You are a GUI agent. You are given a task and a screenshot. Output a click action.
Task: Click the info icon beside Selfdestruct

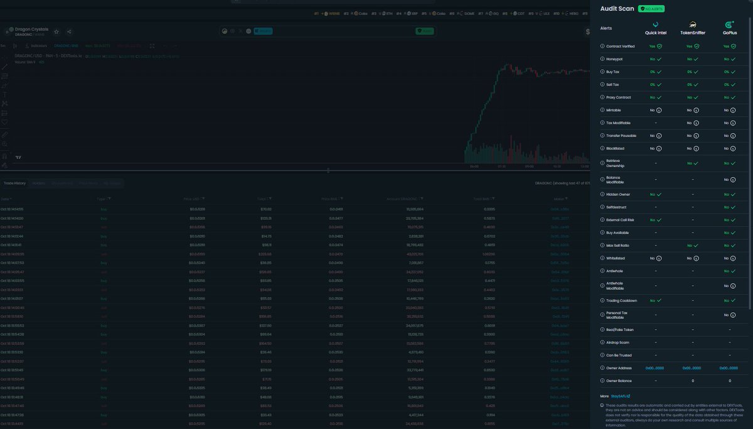pyautogui.click(x=602, y=207)
